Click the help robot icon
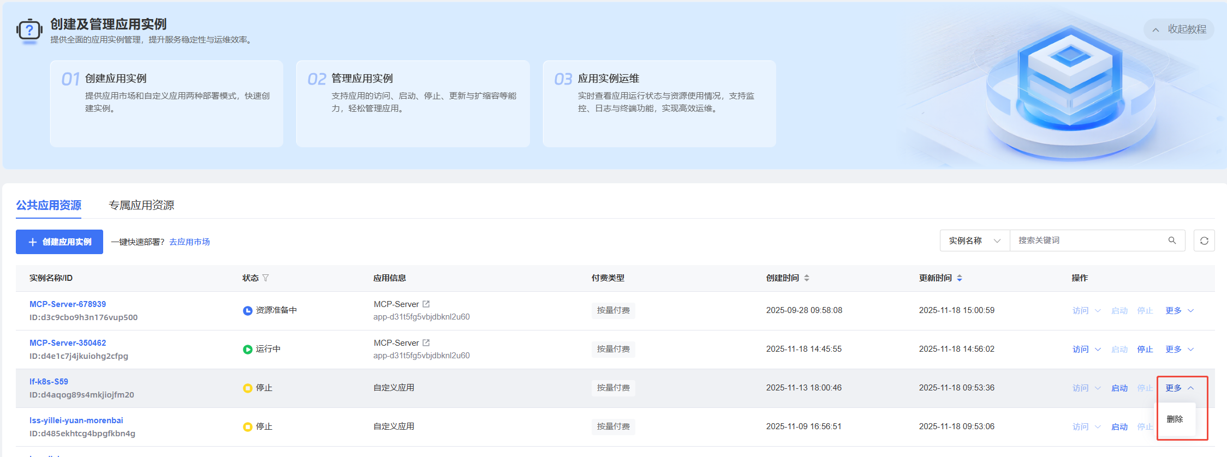The image size is (1227, 457). click(29, 29)
